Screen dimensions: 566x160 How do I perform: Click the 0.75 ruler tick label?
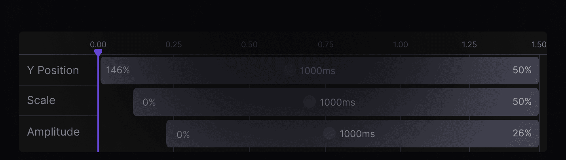click(326, 45)
